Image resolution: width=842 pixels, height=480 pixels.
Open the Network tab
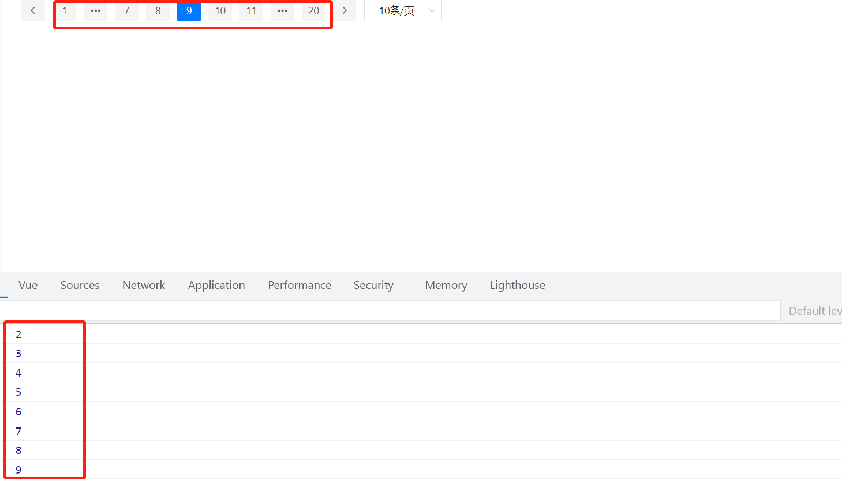[143, 285]
